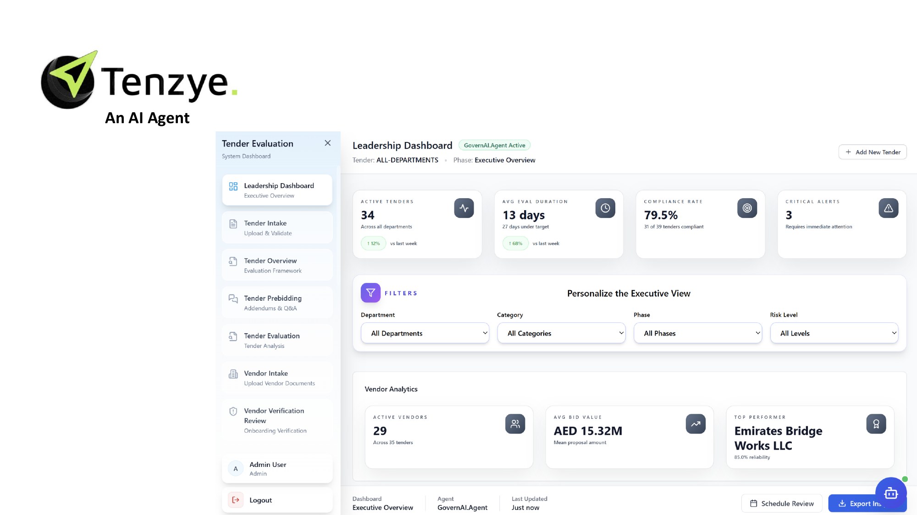This screenshot has width=917, height=515.
Task: Click the plus icon in Add New Tender
Action: [848, 152]
